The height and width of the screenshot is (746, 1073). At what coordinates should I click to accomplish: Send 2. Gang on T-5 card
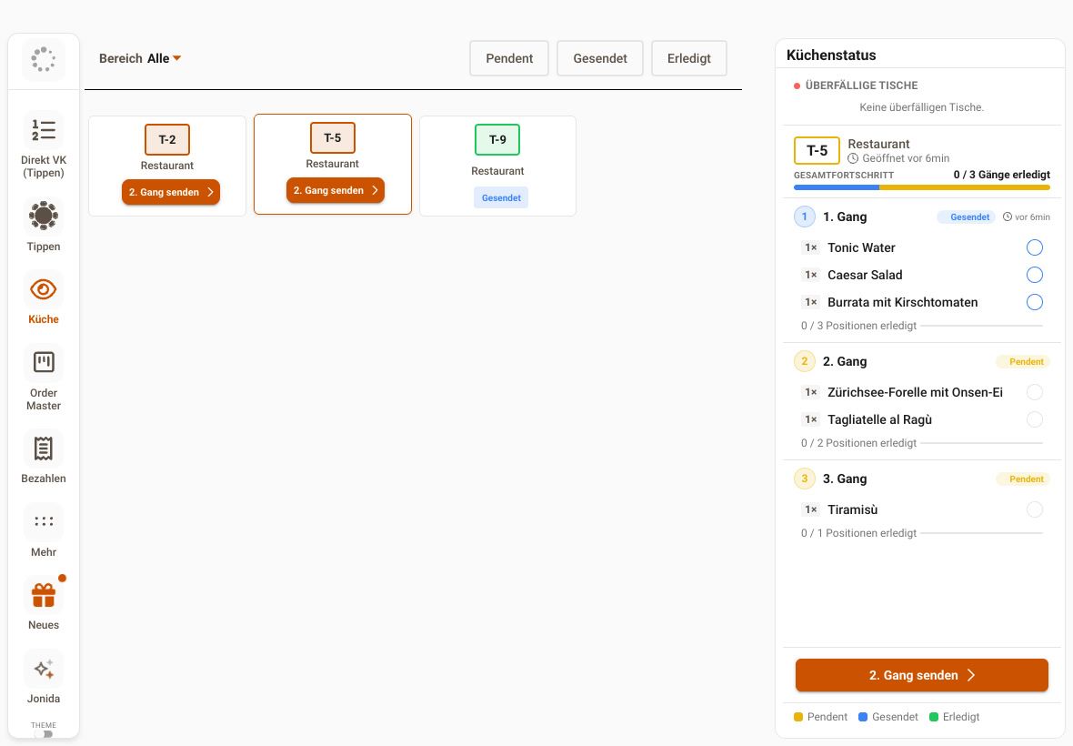336,190
